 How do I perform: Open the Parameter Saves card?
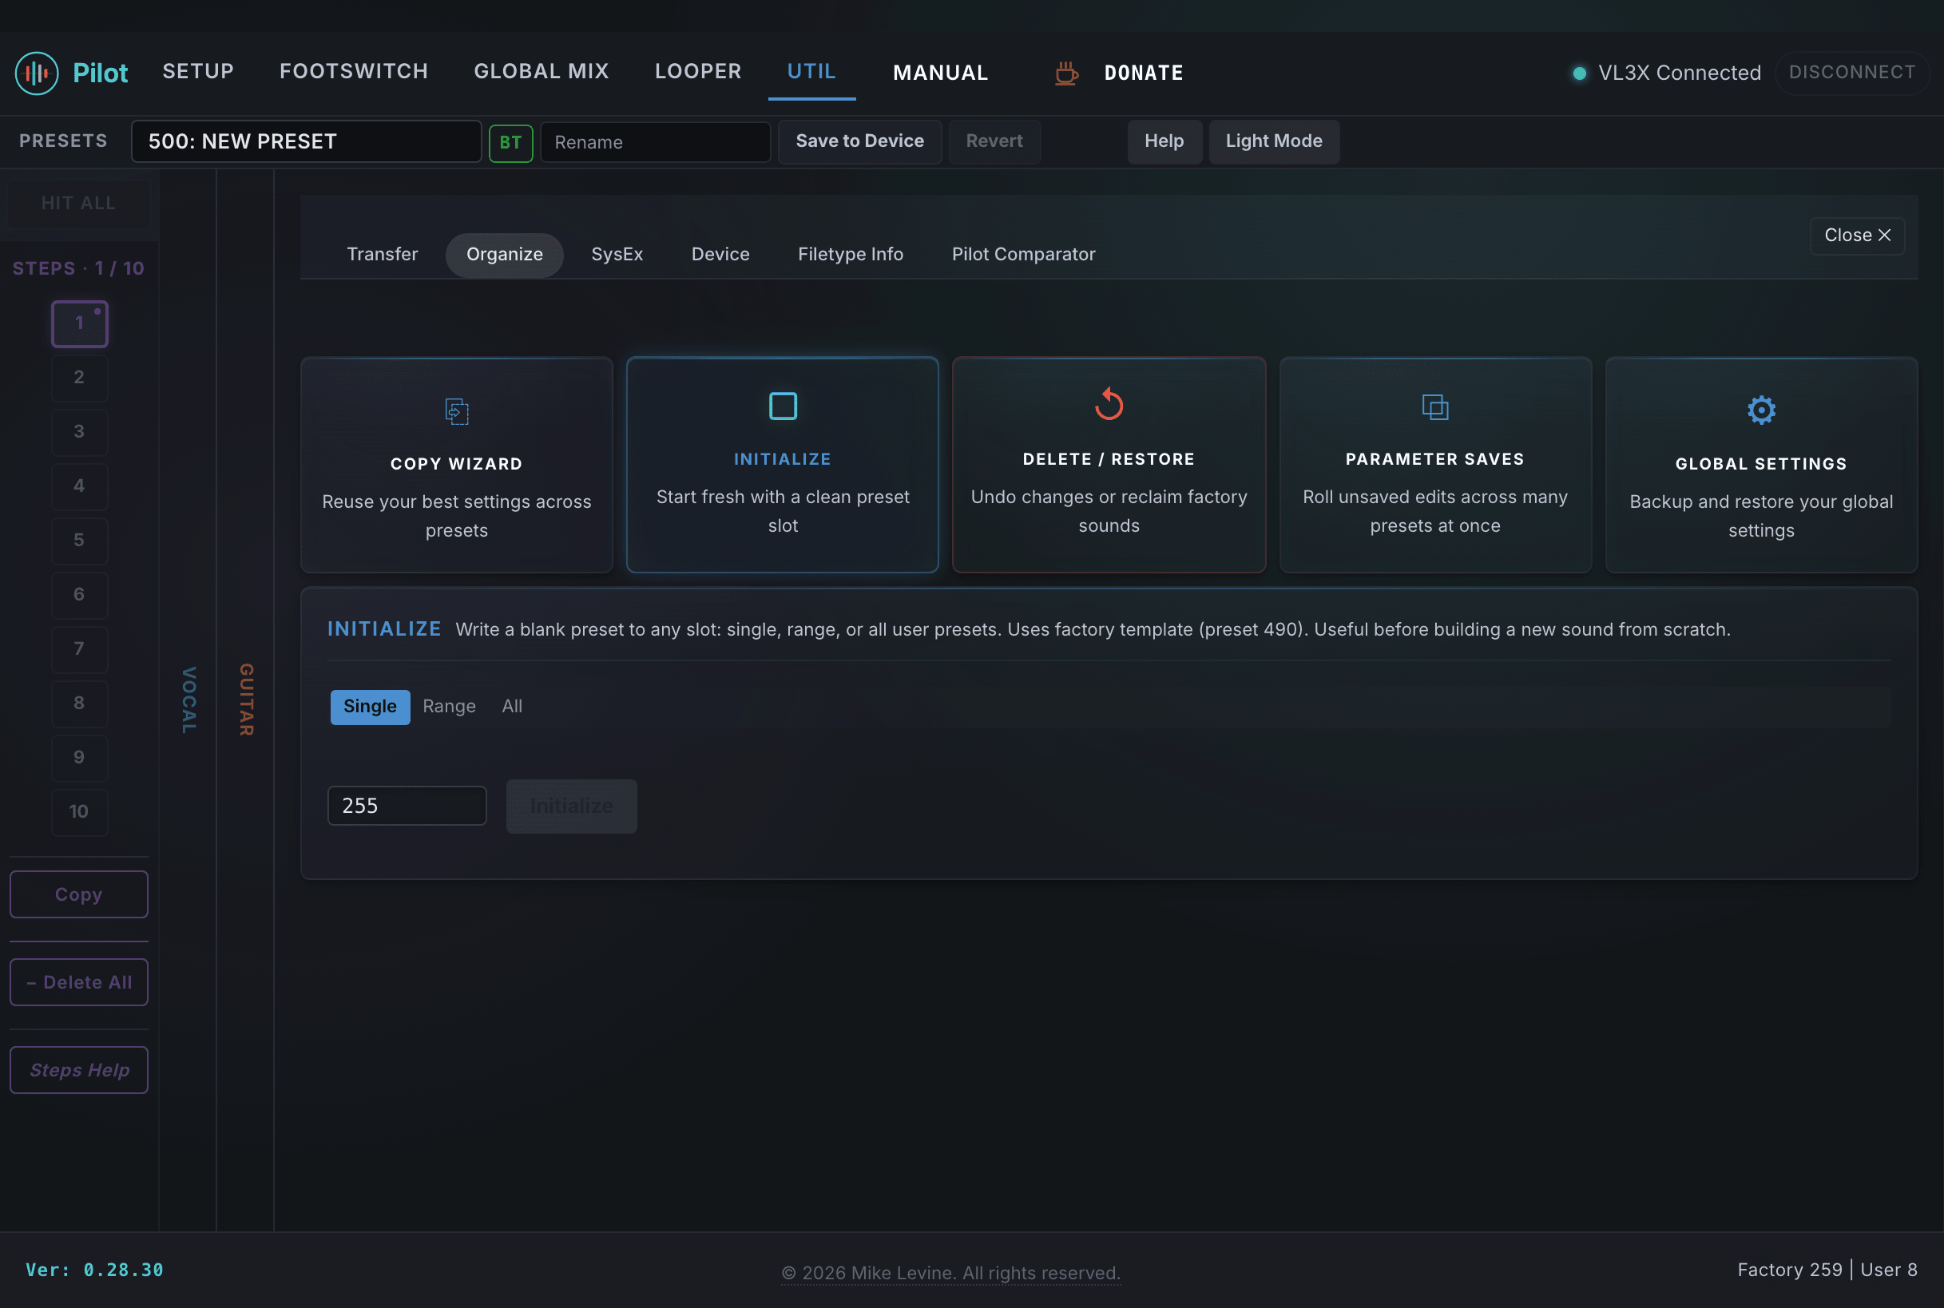(1435, 466)
